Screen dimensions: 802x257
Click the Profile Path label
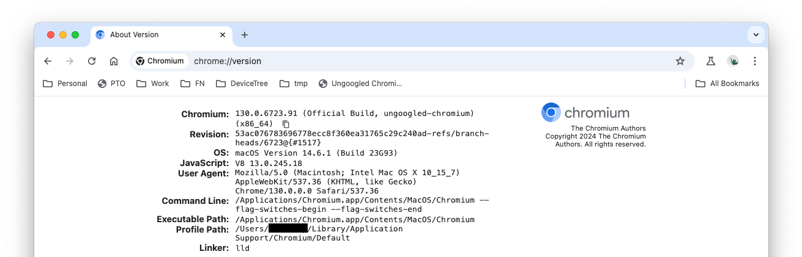point(202,230)
